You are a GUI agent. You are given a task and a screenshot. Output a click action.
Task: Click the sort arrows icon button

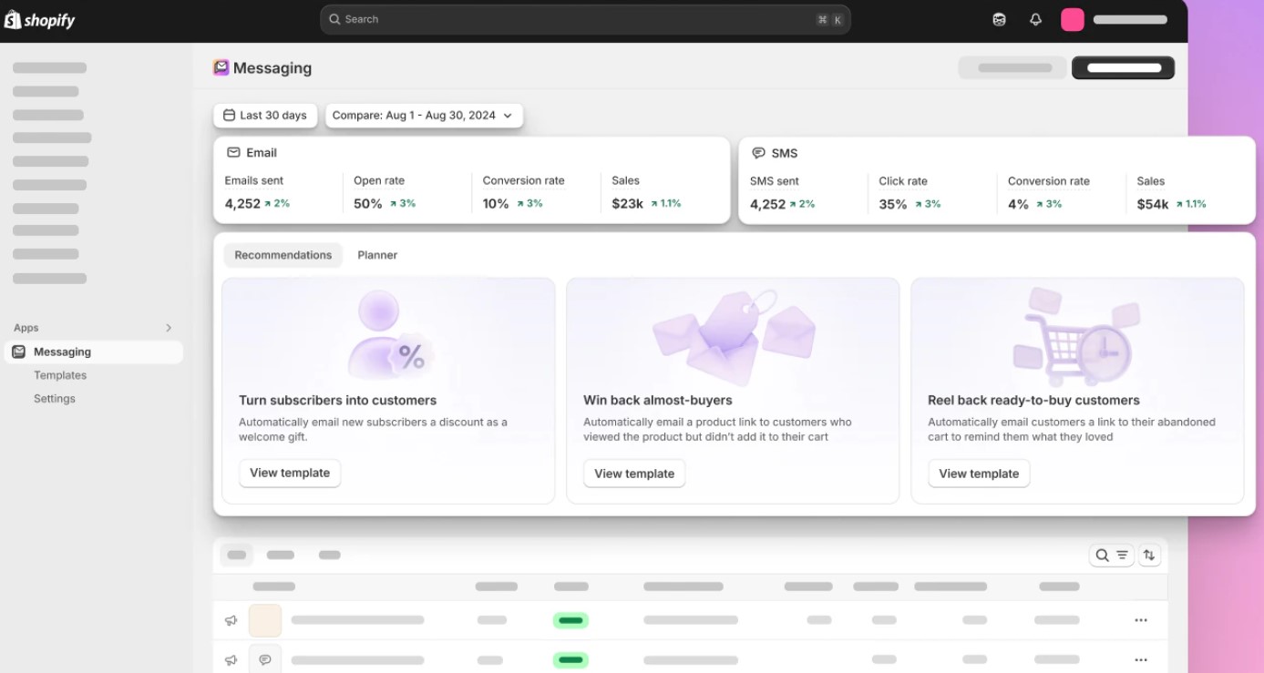point(1150,555)
